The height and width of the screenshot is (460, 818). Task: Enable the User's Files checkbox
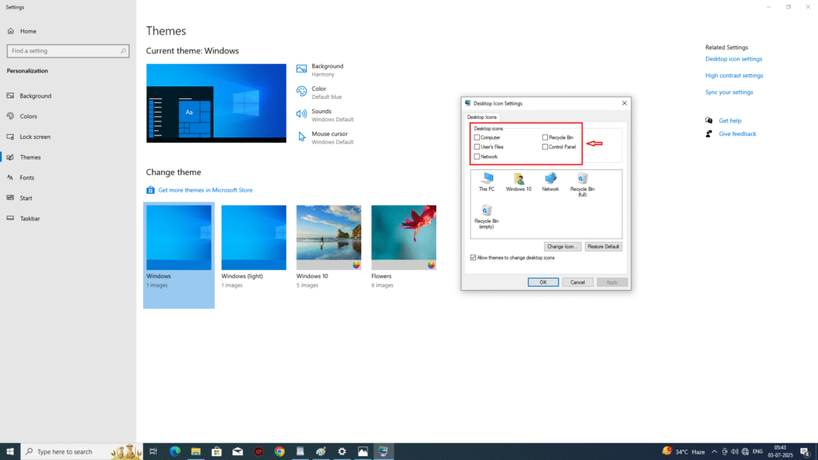point(477,147)
